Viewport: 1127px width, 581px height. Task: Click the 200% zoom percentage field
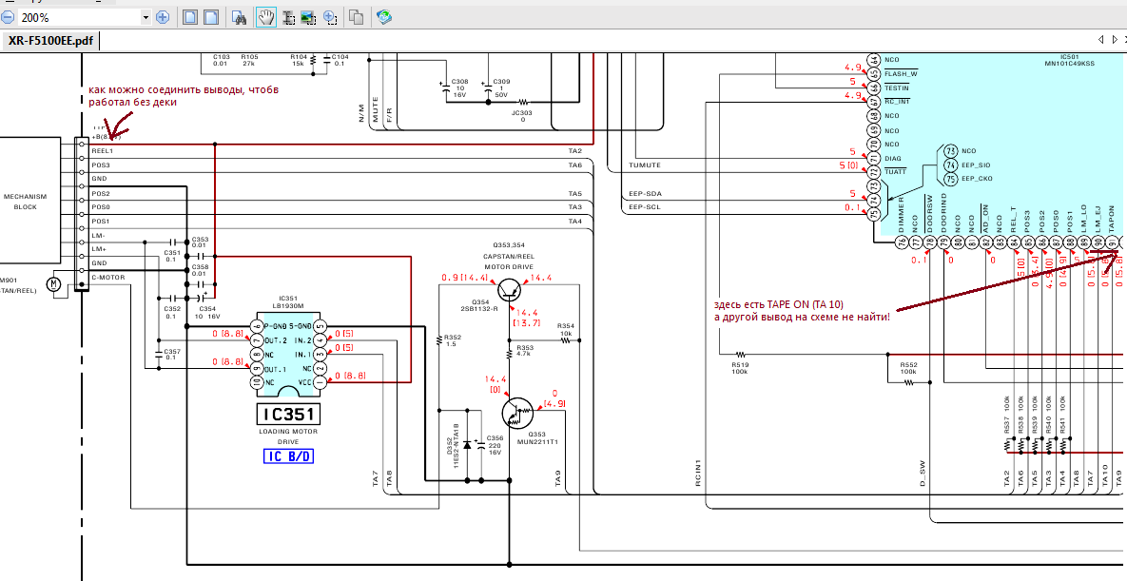(76, 17)
